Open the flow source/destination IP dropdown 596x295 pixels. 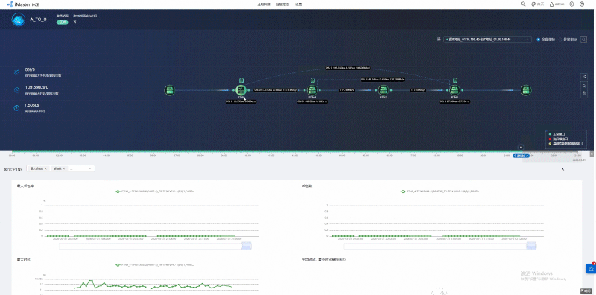[x=488, y=39]
